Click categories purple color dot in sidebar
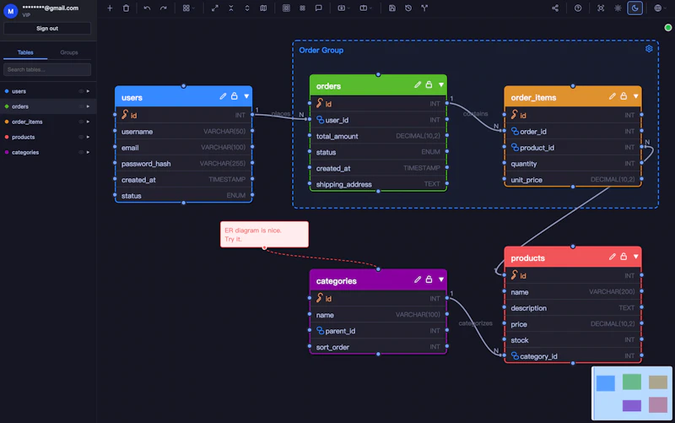 click(7, 153)
